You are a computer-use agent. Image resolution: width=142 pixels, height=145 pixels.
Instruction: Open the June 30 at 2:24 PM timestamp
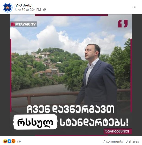[x=28, y=10]
